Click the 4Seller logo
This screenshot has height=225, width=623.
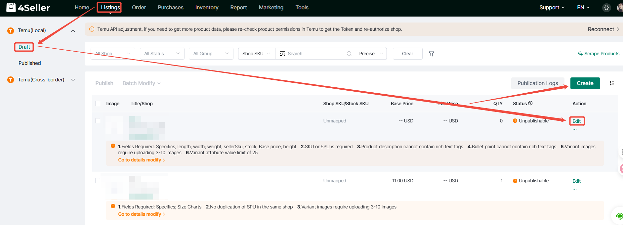tap(28, 7)
